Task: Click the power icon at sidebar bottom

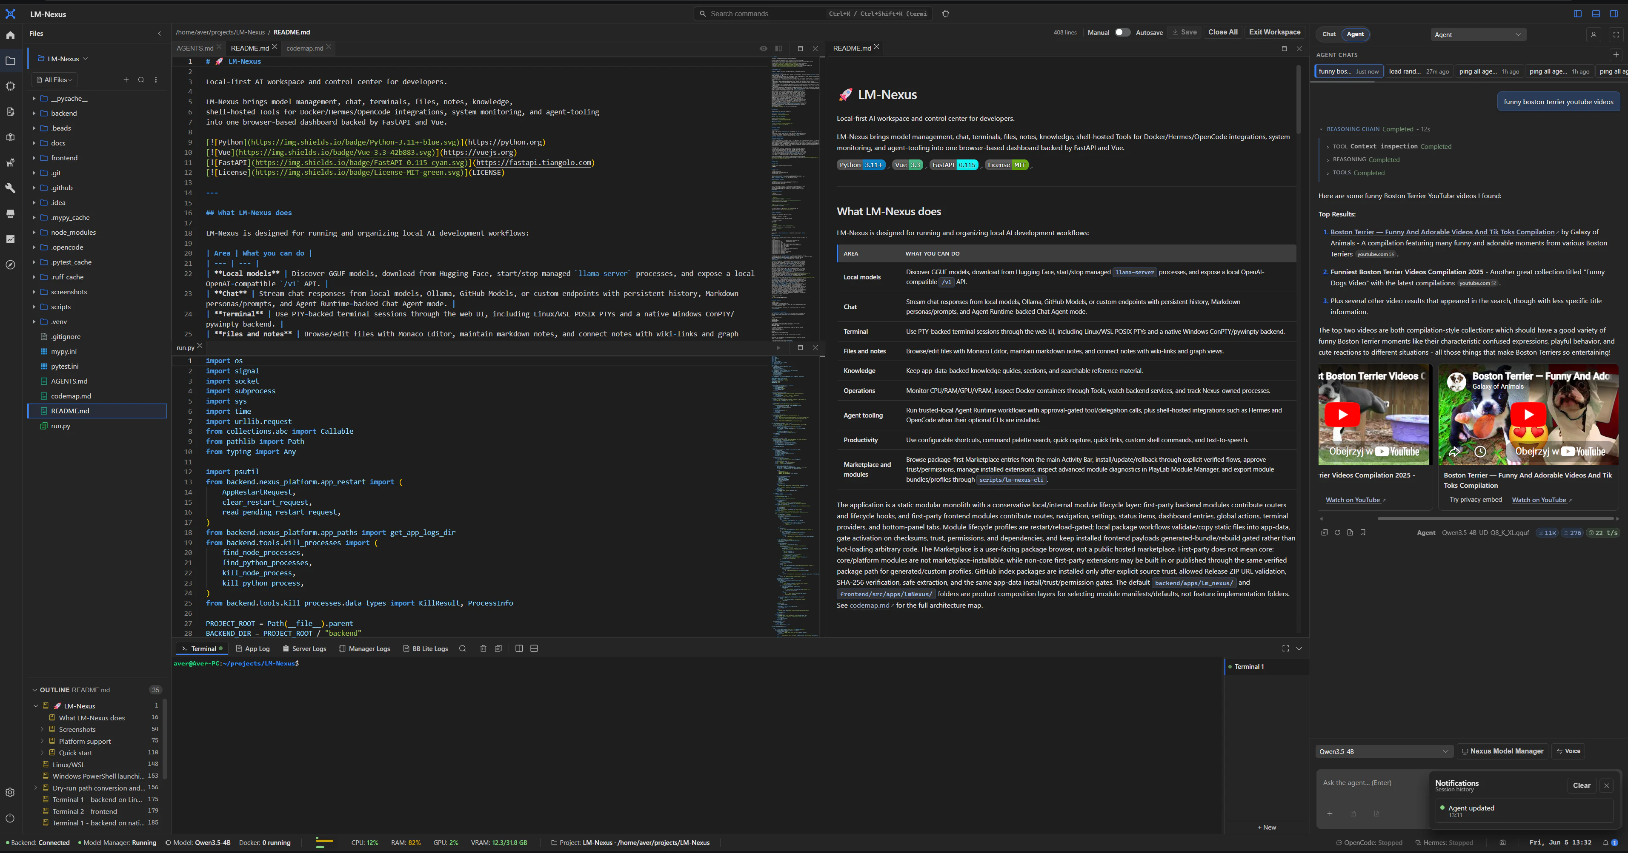Action: [10, 818]
